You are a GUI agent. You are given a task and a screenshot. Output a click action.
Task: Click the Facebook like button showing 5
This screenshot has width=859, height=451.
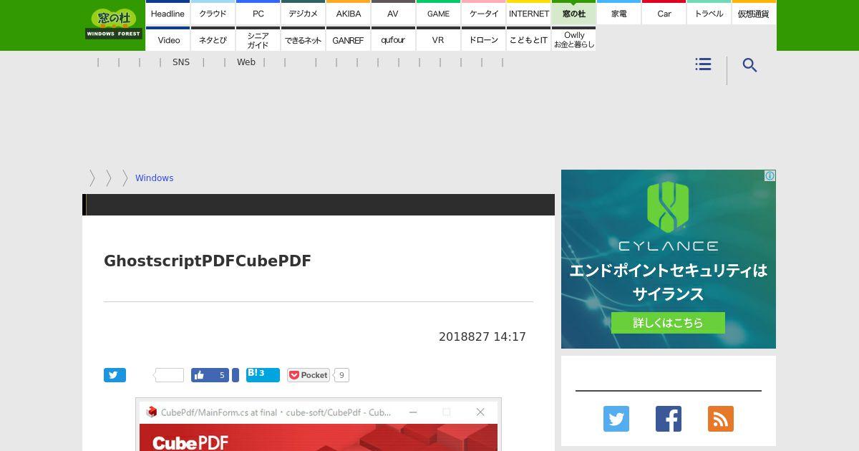[x=210, y=375]
